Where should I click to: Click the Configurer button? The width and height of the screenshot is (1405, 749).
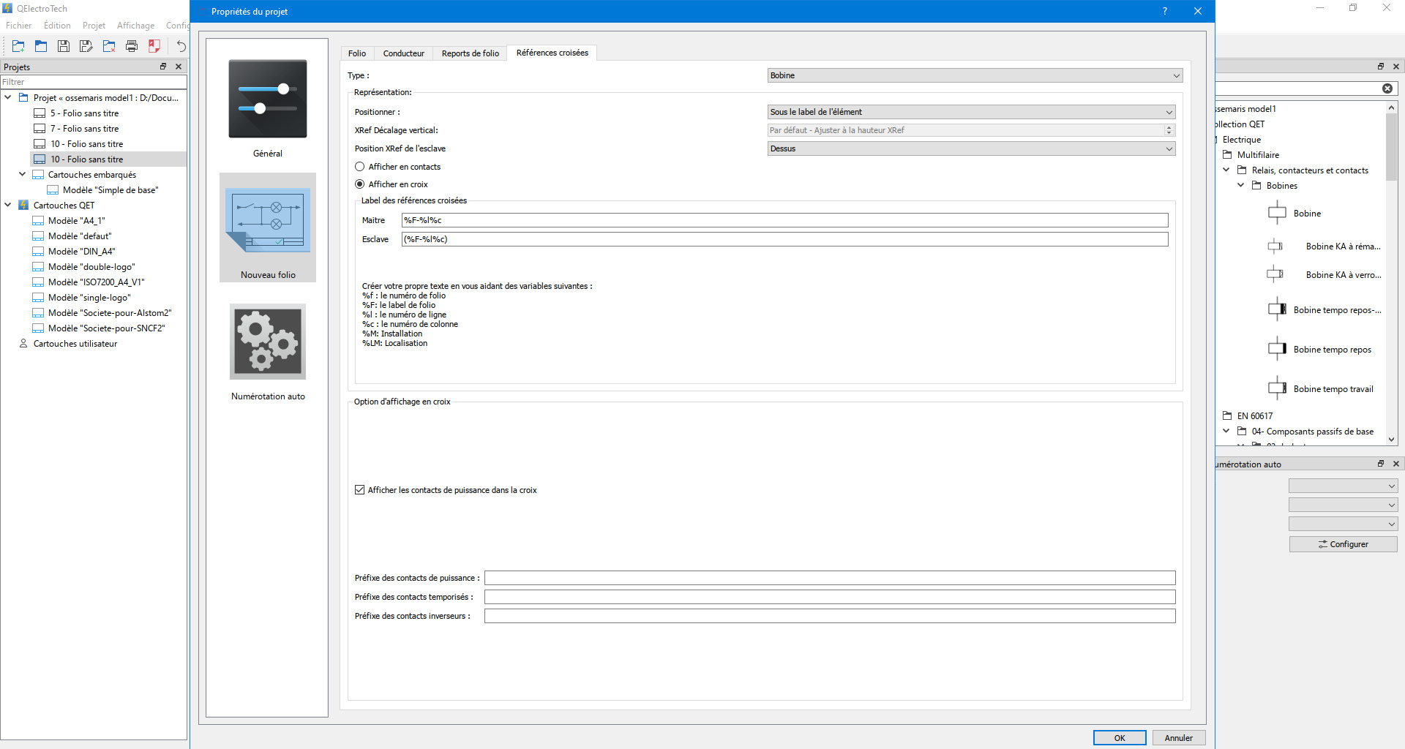click(x=1344, y=544)
